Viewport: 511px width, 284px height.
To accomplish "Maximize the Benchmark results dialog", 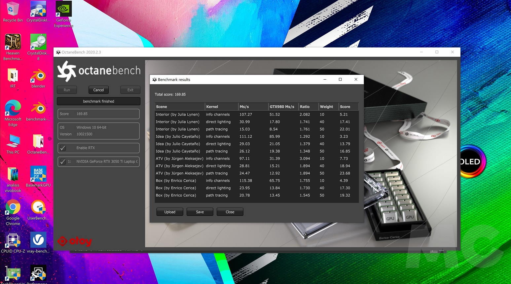I will coord(340,80).
